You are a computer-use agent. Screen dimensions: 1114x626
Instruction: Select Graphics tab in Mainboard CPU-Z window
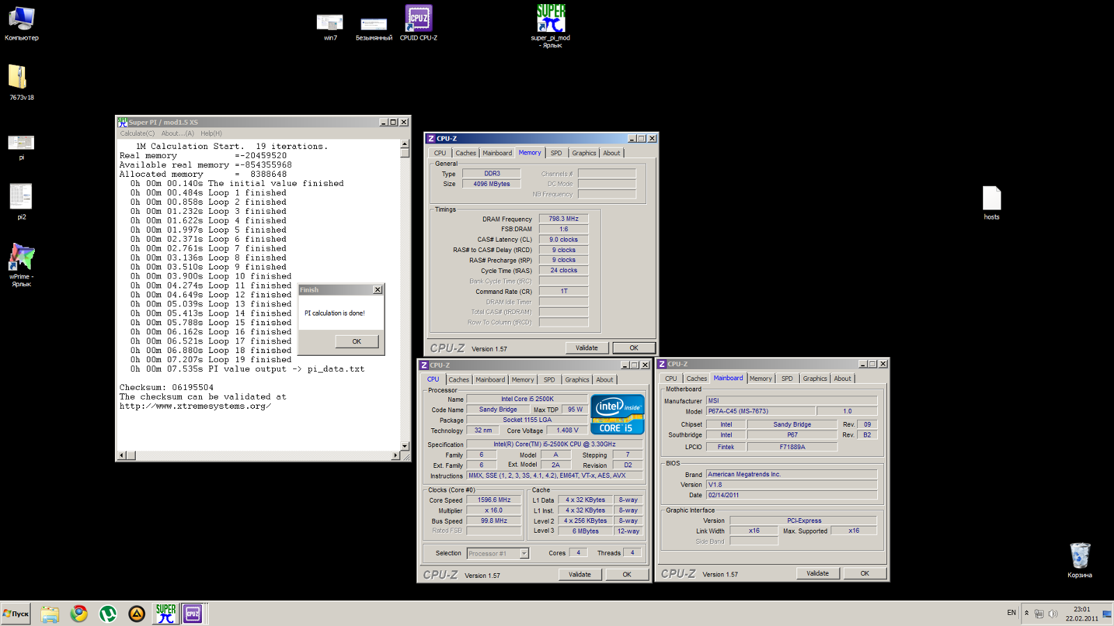(815, 379)
